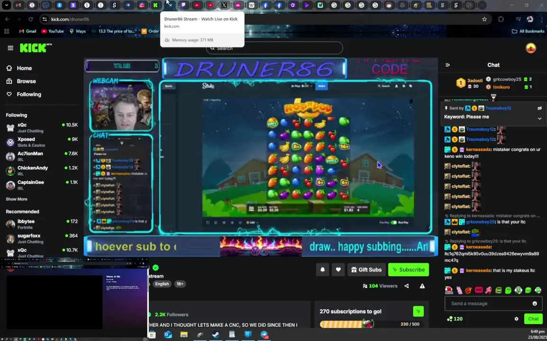This screenshot has width=547, height=341.
Task: Reload the page
Action: (x=31, y=19)
